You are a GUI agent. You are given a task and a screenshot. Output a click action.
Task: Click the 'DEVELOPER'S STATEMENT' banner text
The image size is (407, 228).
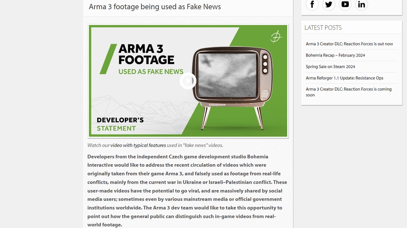pyautogui.click(x=120, y=124)
